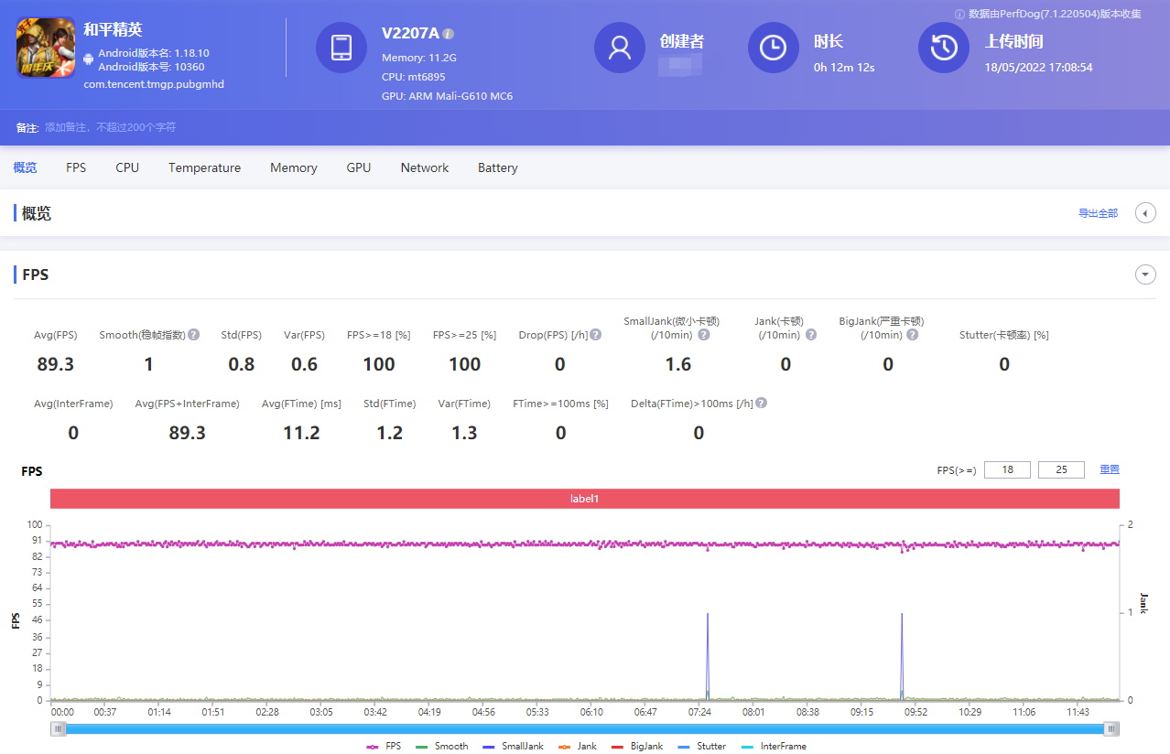
Task: Switch to the Temperature tab
Action: coord(204,167)
